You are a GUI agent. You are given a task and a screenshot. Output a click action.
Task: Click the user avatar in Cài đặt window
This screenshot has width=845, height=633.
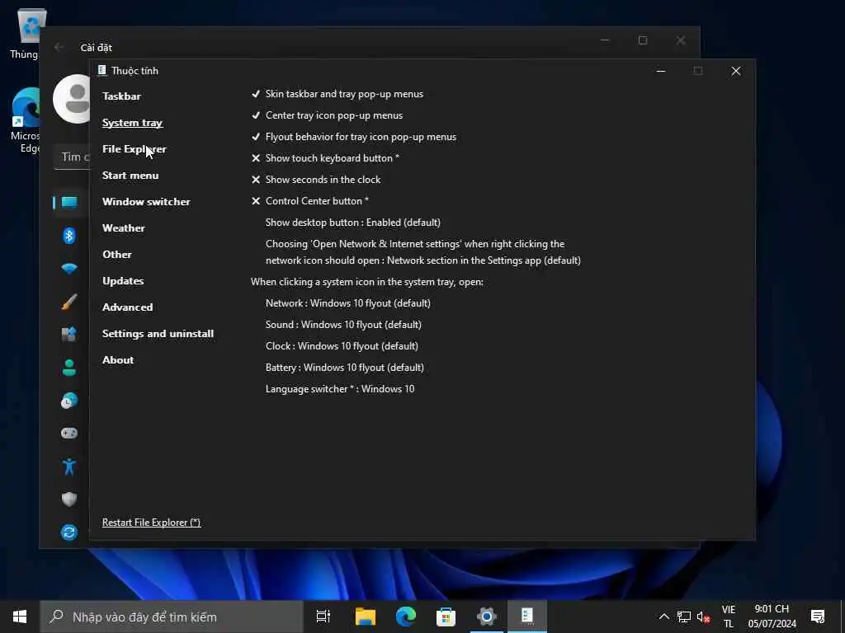(72, 99)
